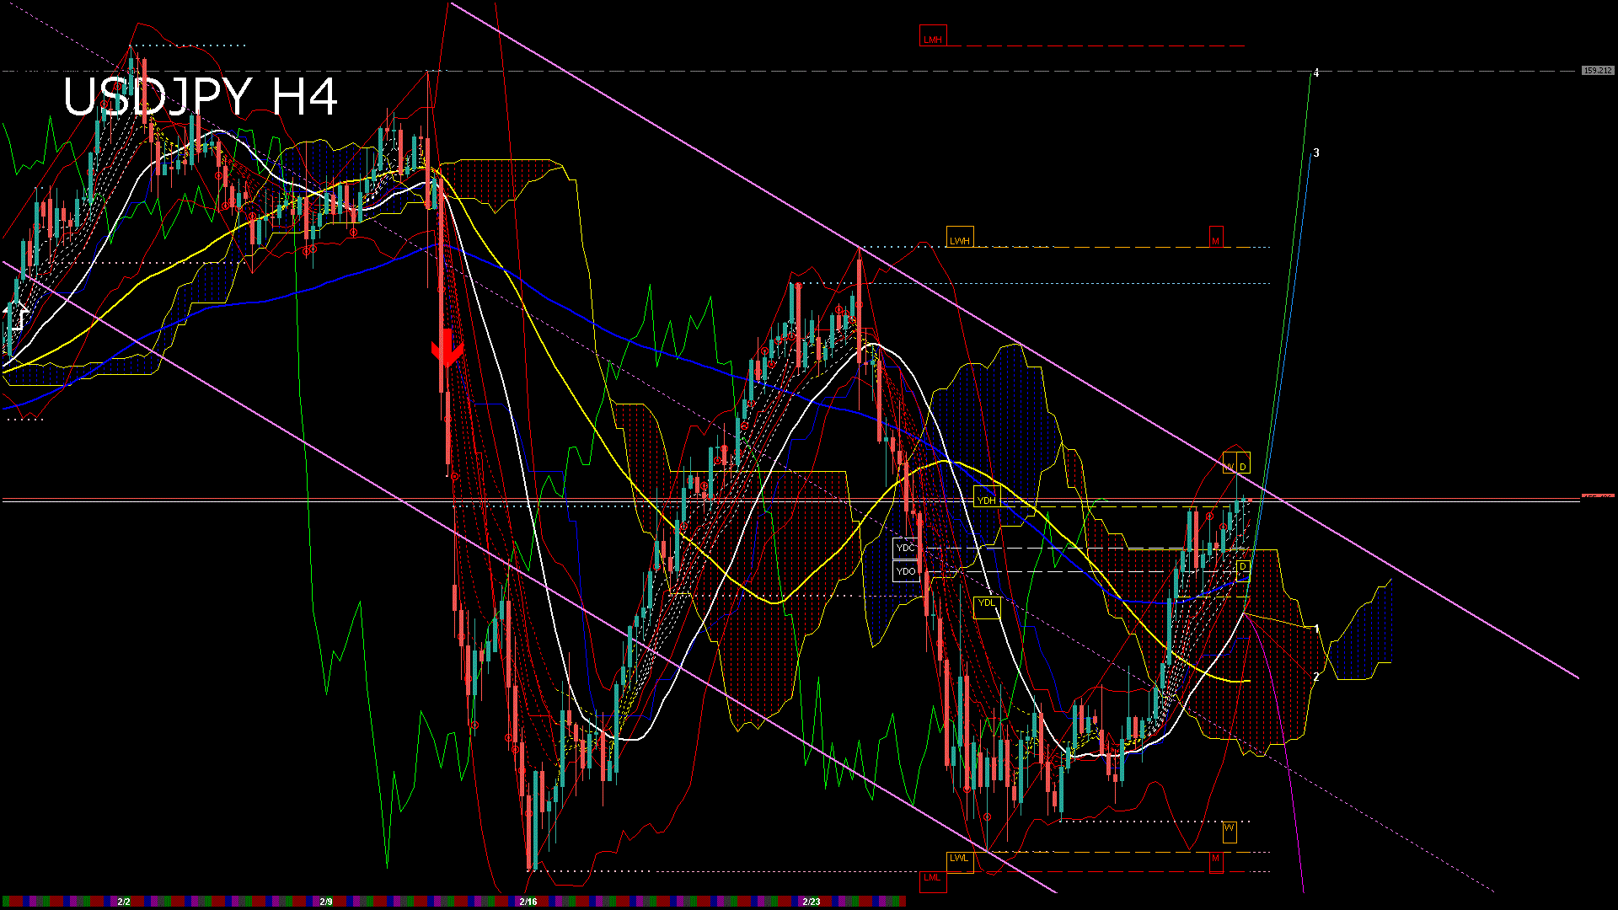Click the YDC yesterday-close label box

tap(905, 548)
